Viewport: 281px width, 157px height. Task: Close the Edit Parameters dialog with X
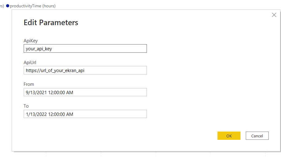[274, 15]
